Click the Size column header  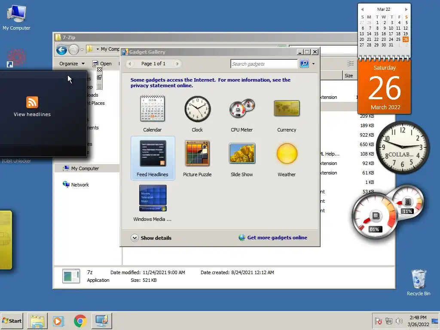[349, 76]
